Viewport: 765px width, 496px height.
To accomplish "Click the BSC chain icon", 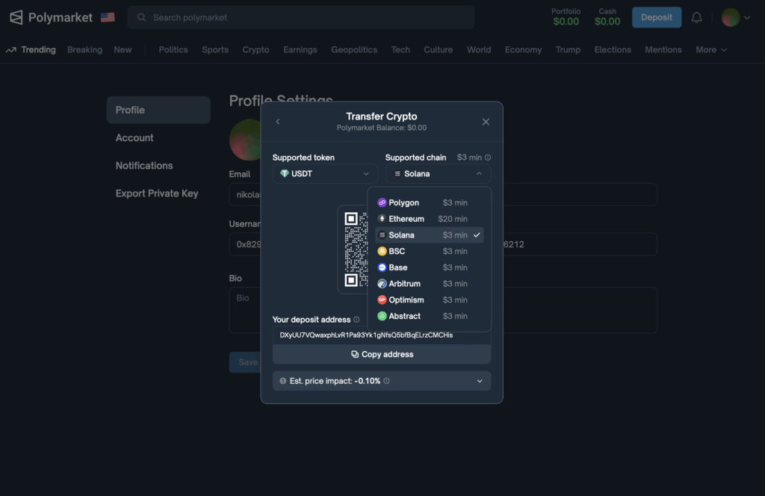I will pos(382,251).
